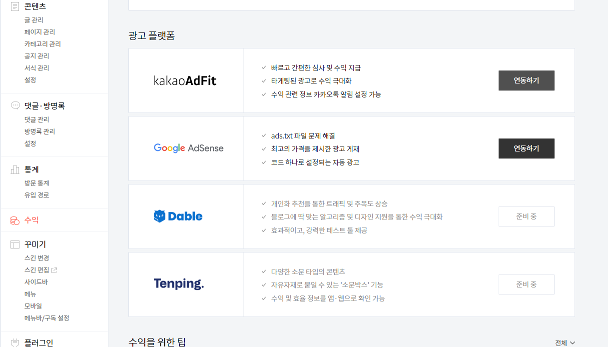This screenshot has height=347, width=608.
Task: Open 페이지 관리 in the sidebar
Action: click(39, 32)
